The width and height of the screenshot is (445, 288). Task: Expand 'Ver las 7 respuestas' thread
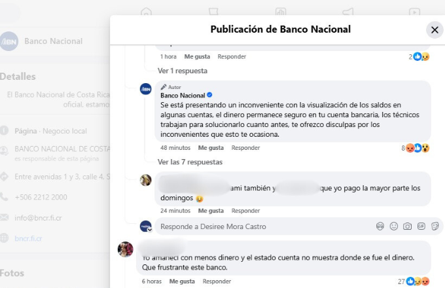point(190,162)
